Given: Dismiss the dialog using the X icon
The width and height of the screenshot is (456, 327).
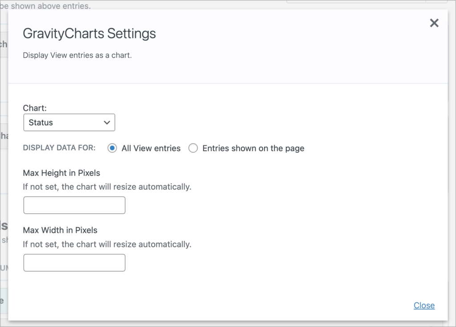Looking at the screenshot, I should 434,23.
